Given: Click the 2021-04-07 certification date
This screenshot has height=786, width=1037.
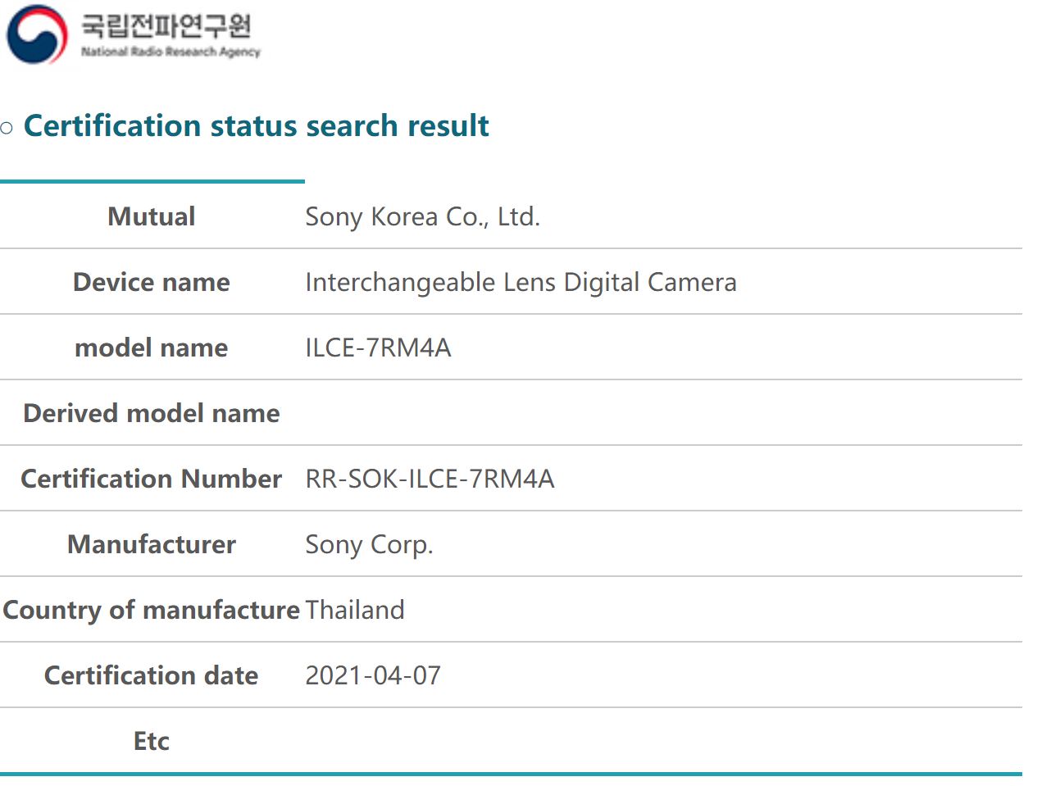Looking at the screenshot, I should click(373, 675).
